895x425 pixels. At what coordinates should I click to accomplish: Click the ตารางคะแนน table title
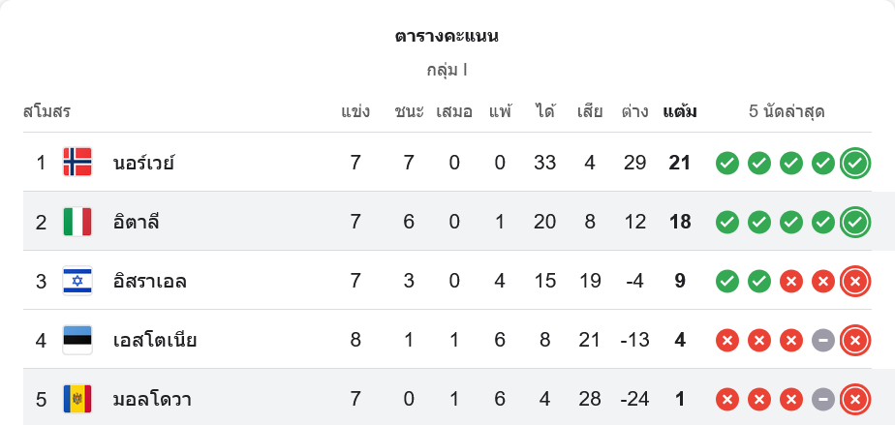pyautogui.click(x=447, y=37)
